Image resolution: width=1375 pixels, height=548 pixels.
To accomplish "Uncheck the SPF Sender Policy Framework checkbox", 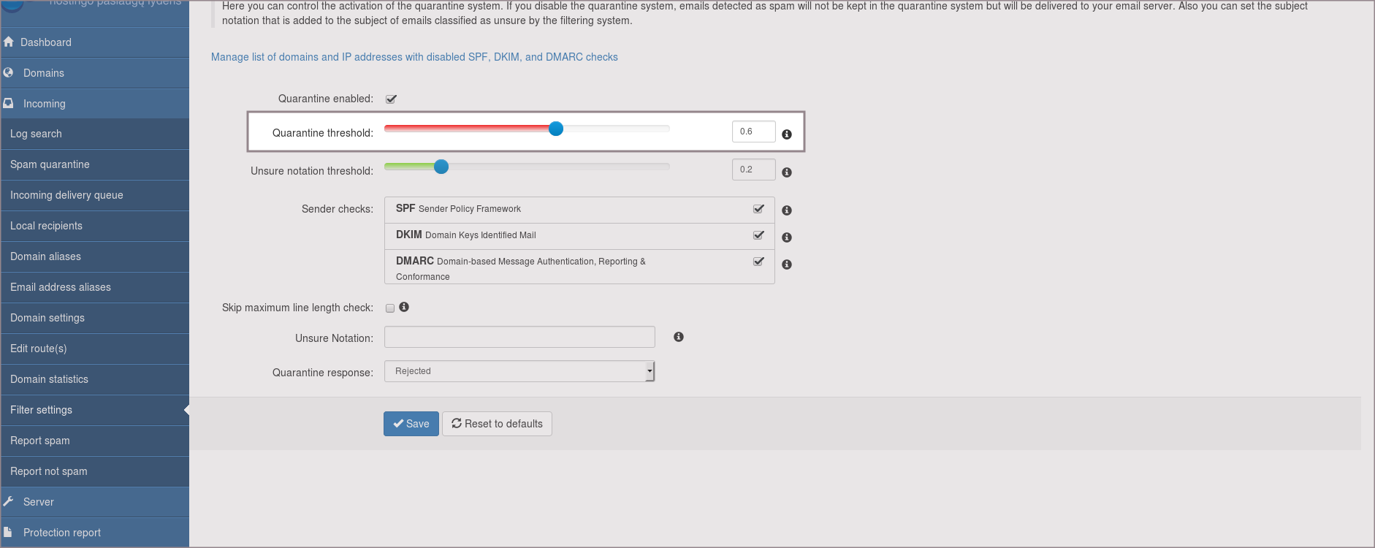I will point(758,209).
